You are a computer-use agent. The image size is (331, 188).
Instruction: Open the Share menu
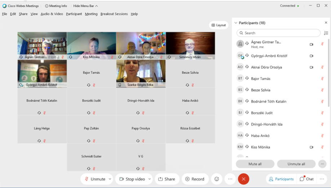(x=23, y=14)
